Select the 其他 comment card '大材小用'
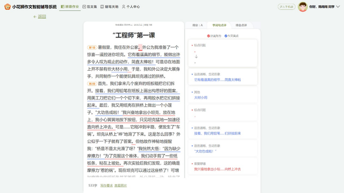Image resolution: width=344 pixels, height=193 pixels. point(223,95)
